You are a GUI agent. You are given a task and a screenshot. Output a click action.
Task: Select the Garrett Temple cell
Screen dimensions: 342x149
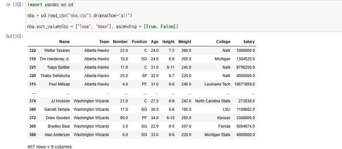[x=57, y=109]
